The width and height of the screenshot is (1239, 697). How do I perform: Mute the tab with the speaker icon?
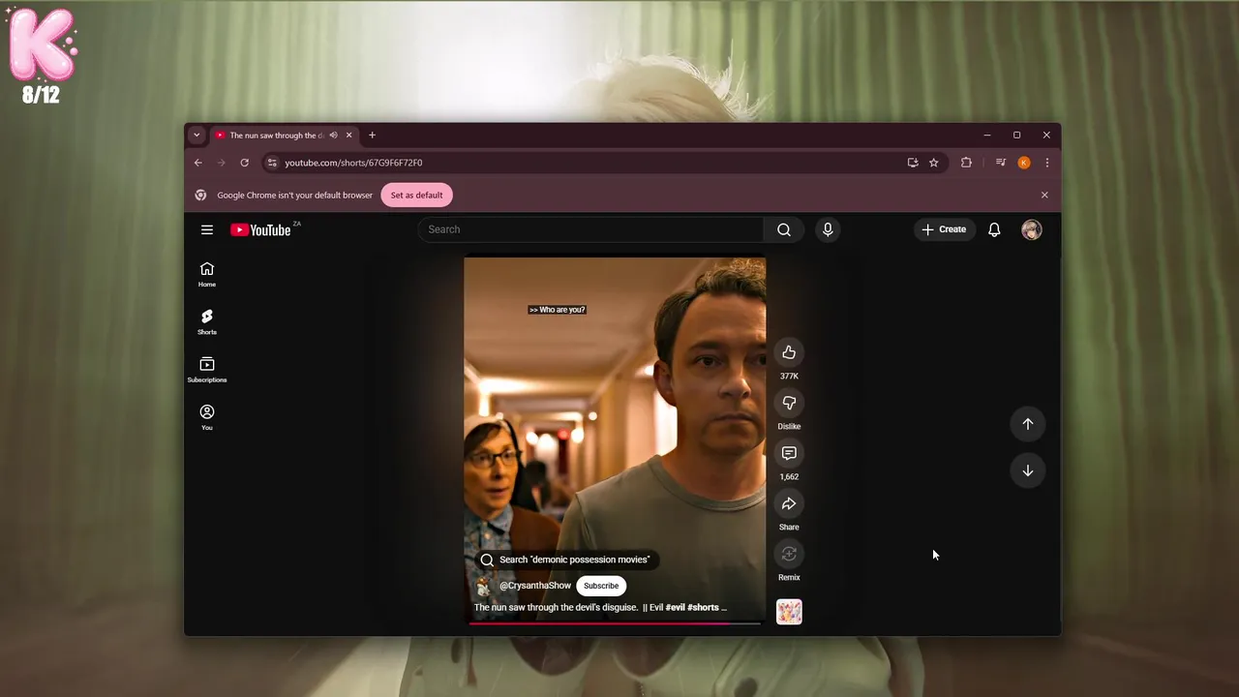333,136
